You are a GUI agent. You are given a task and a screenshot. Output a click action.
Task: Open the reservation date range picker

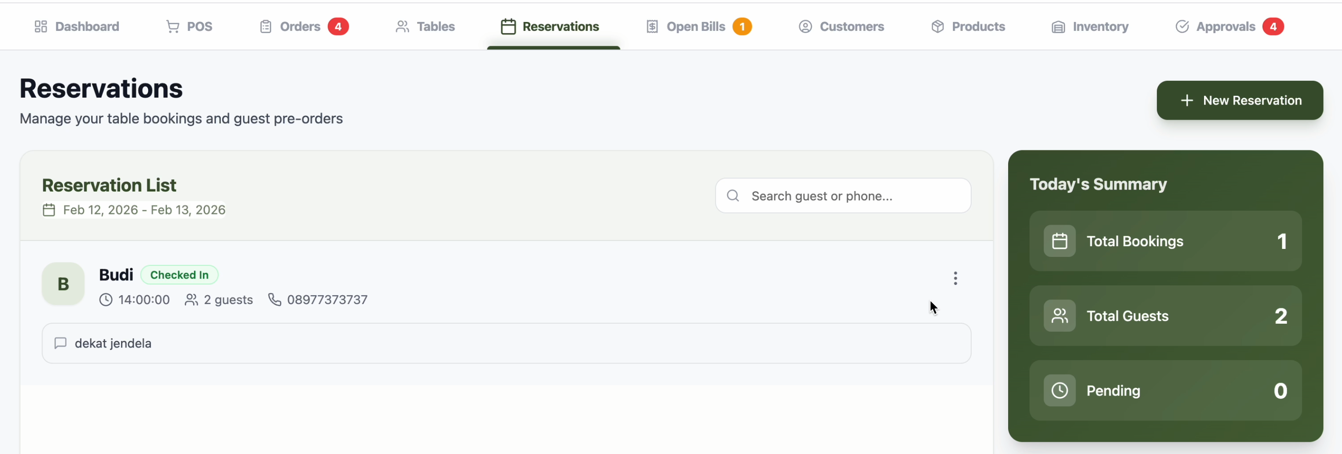point(134,210)
